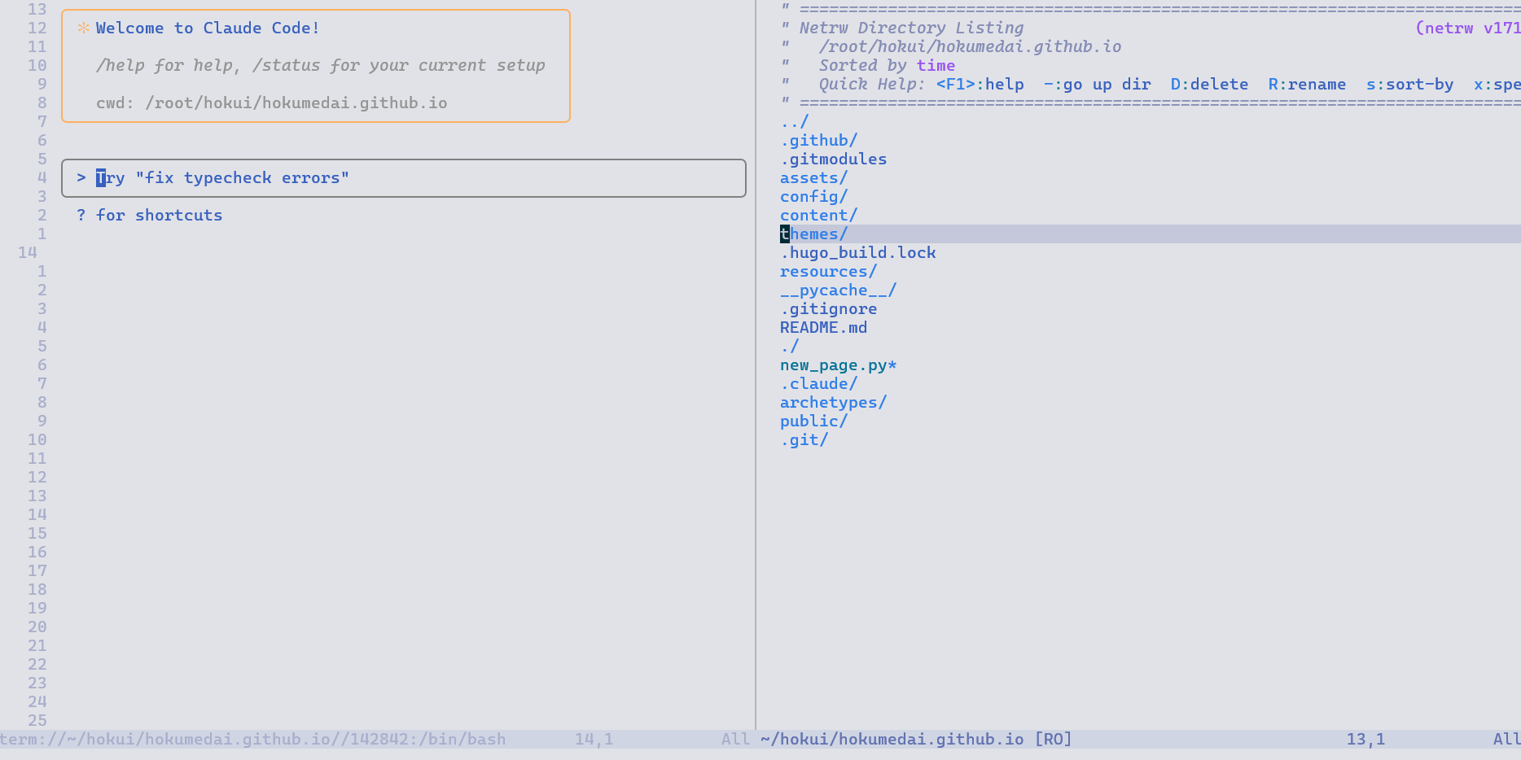Screen dimensions: 1521x760
Task: Open the assets/ directory
Action: [x=813, y=178]
